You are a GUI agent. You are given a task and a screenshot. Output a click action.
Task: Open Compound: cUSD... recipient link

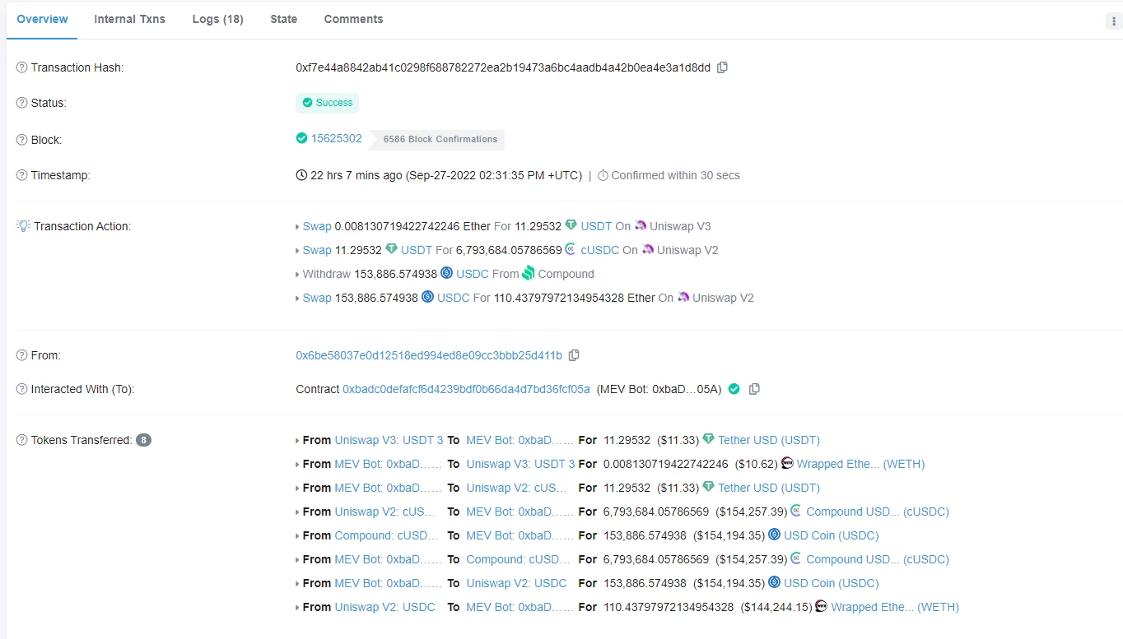tap(519, 559)
